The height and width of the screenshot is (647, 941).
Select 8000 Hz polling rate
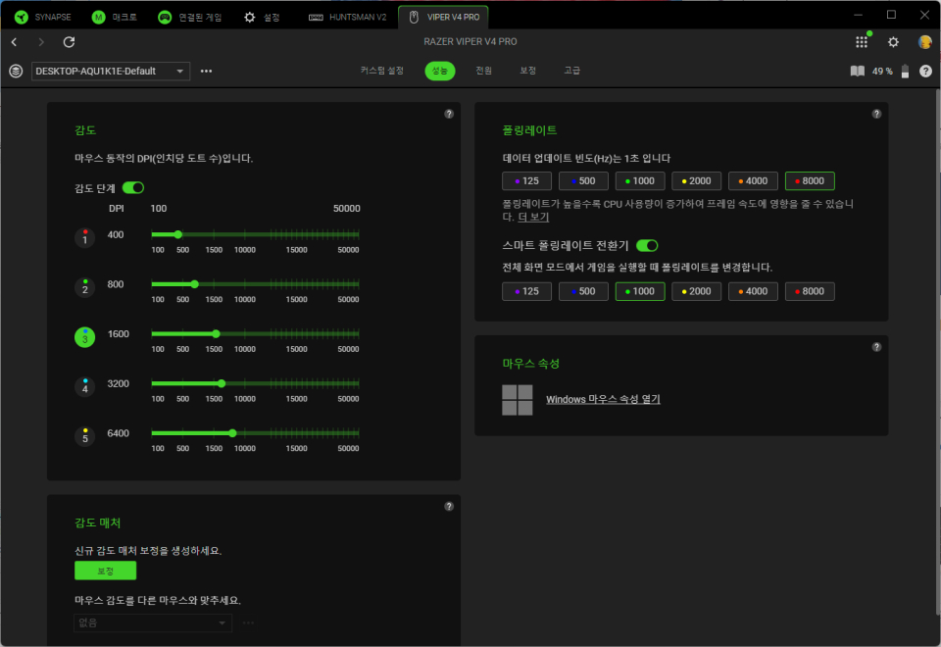[x=809, y=180]
